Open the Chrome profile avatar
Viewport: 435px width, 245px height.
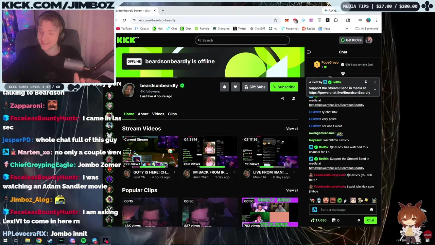tap(368, 20)
